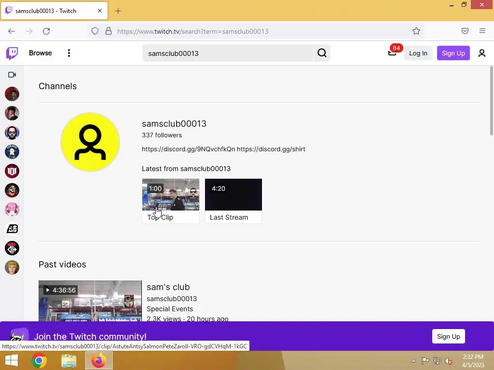Click the Special Events category link

point(170,309)
